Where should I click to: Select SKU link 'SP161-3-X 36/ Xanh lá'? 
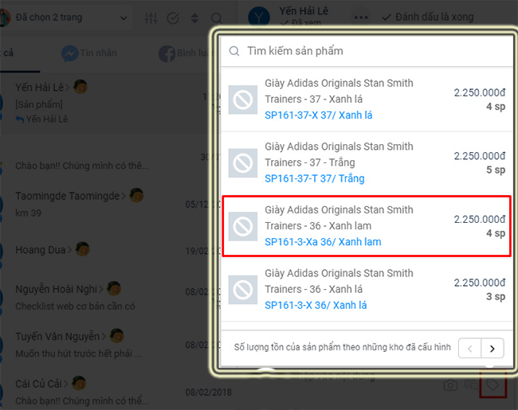tap(316, 306)
